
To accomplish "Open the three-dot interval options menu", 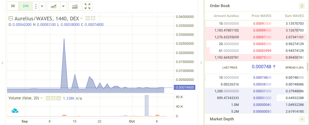I will [36, 6].
